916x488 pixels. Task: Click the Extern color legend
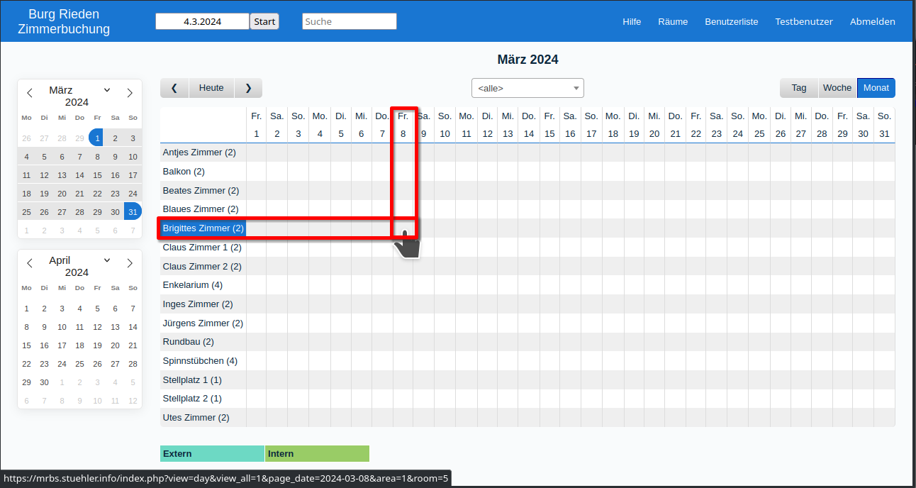(x=212, y=454)
